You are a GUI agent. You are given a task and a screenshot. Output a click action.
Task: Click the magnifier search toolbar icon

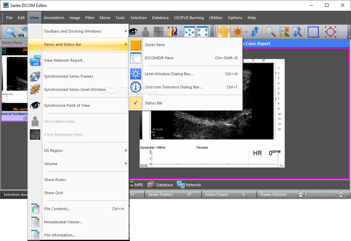point(10,32)
